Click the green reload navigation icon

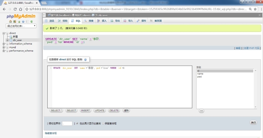click(32, 21)
